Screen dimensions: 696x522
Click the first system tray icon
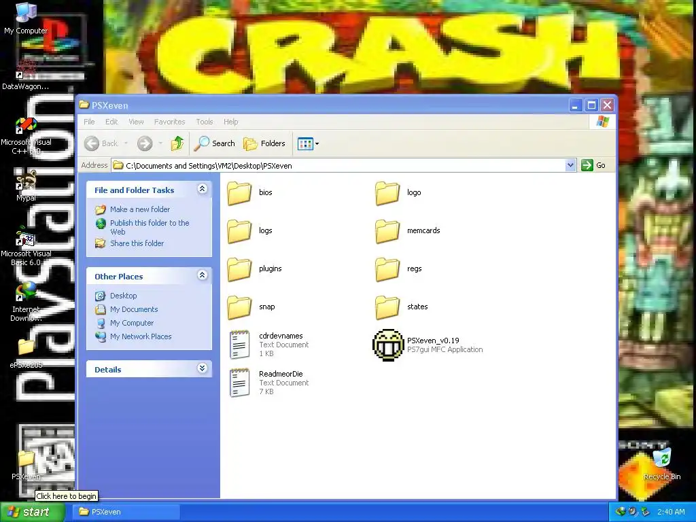(621, 512)
